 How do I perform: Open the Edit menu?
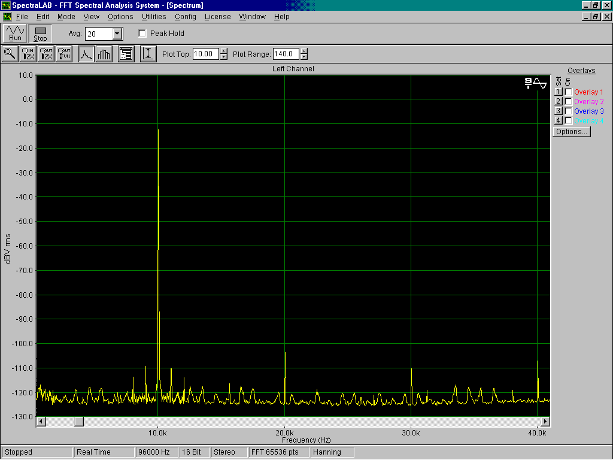(43, 17)
